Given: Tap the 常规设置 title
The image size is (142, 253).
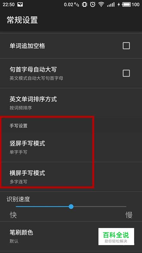Looking at the screenshot, I should (x=22, y=20).
